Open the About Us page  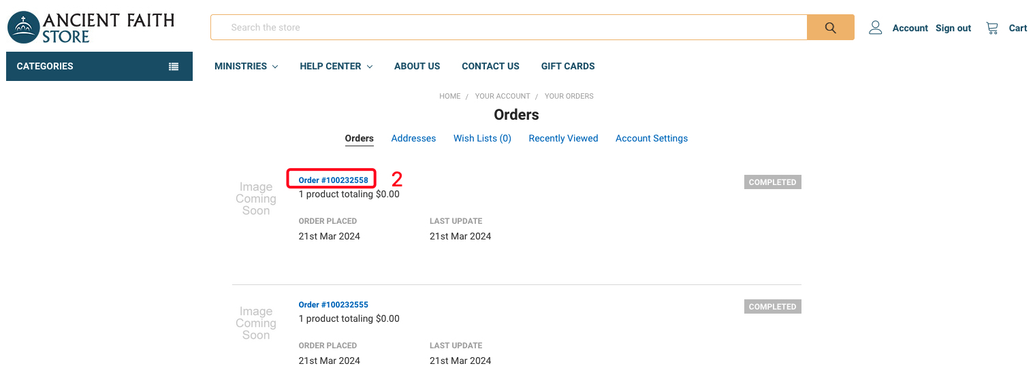417,66
